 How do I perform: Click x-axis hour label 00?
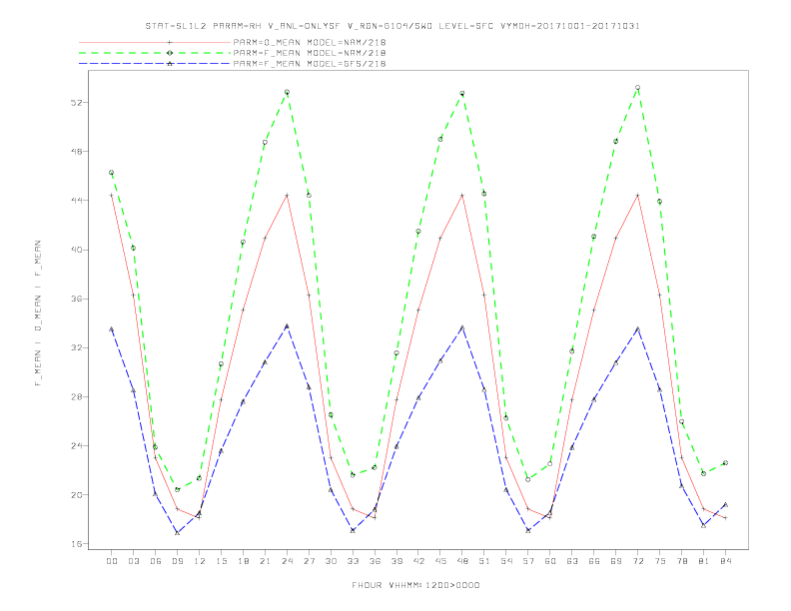click(x=112, y=561)
